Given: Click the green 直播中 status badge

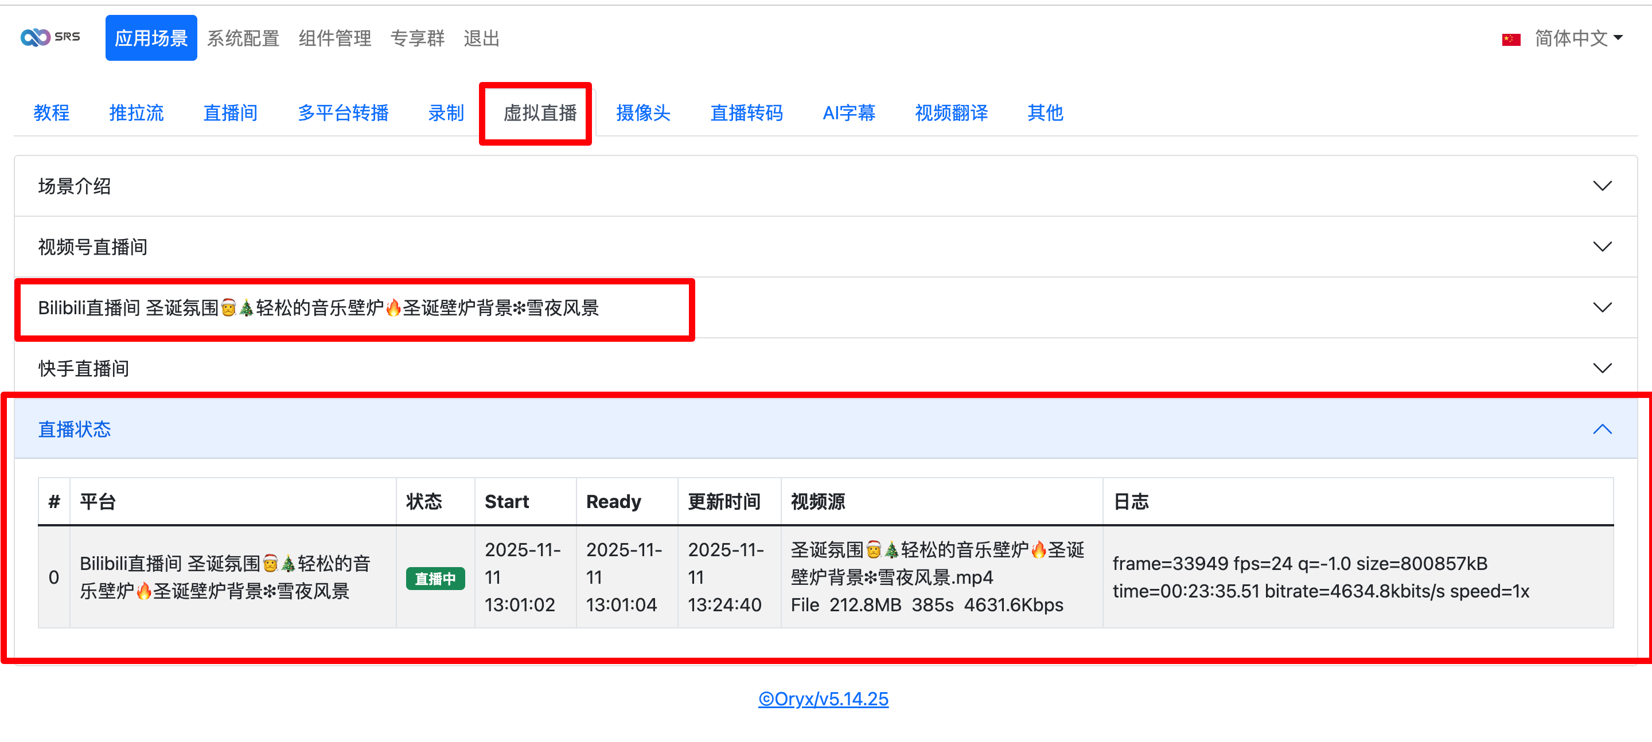Looking at the screenshot, I should (x=435, y=578).
